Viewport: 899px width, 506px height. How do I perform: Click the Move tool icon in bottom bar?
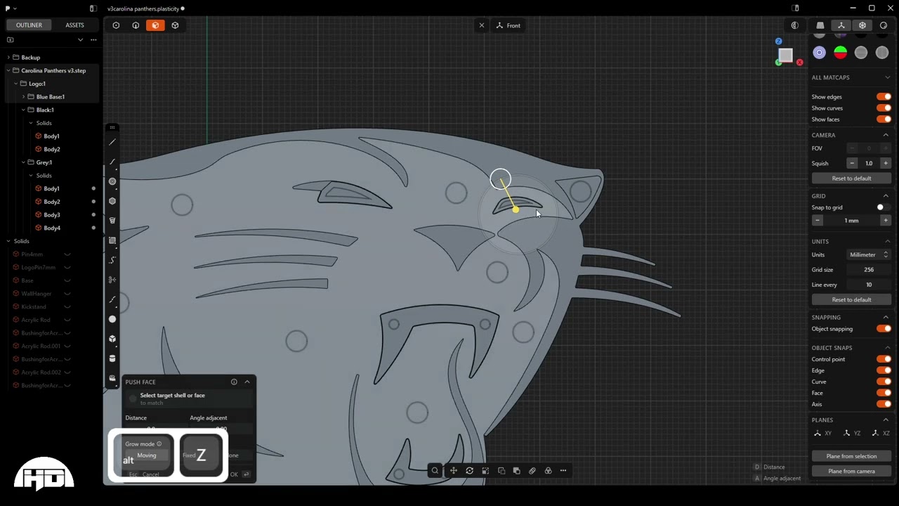[454, 471]
